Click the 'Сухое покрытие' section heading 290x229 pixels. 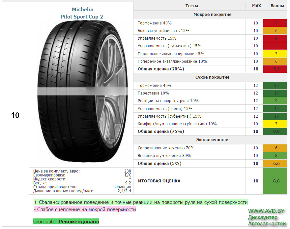click(x=212, y=77)
